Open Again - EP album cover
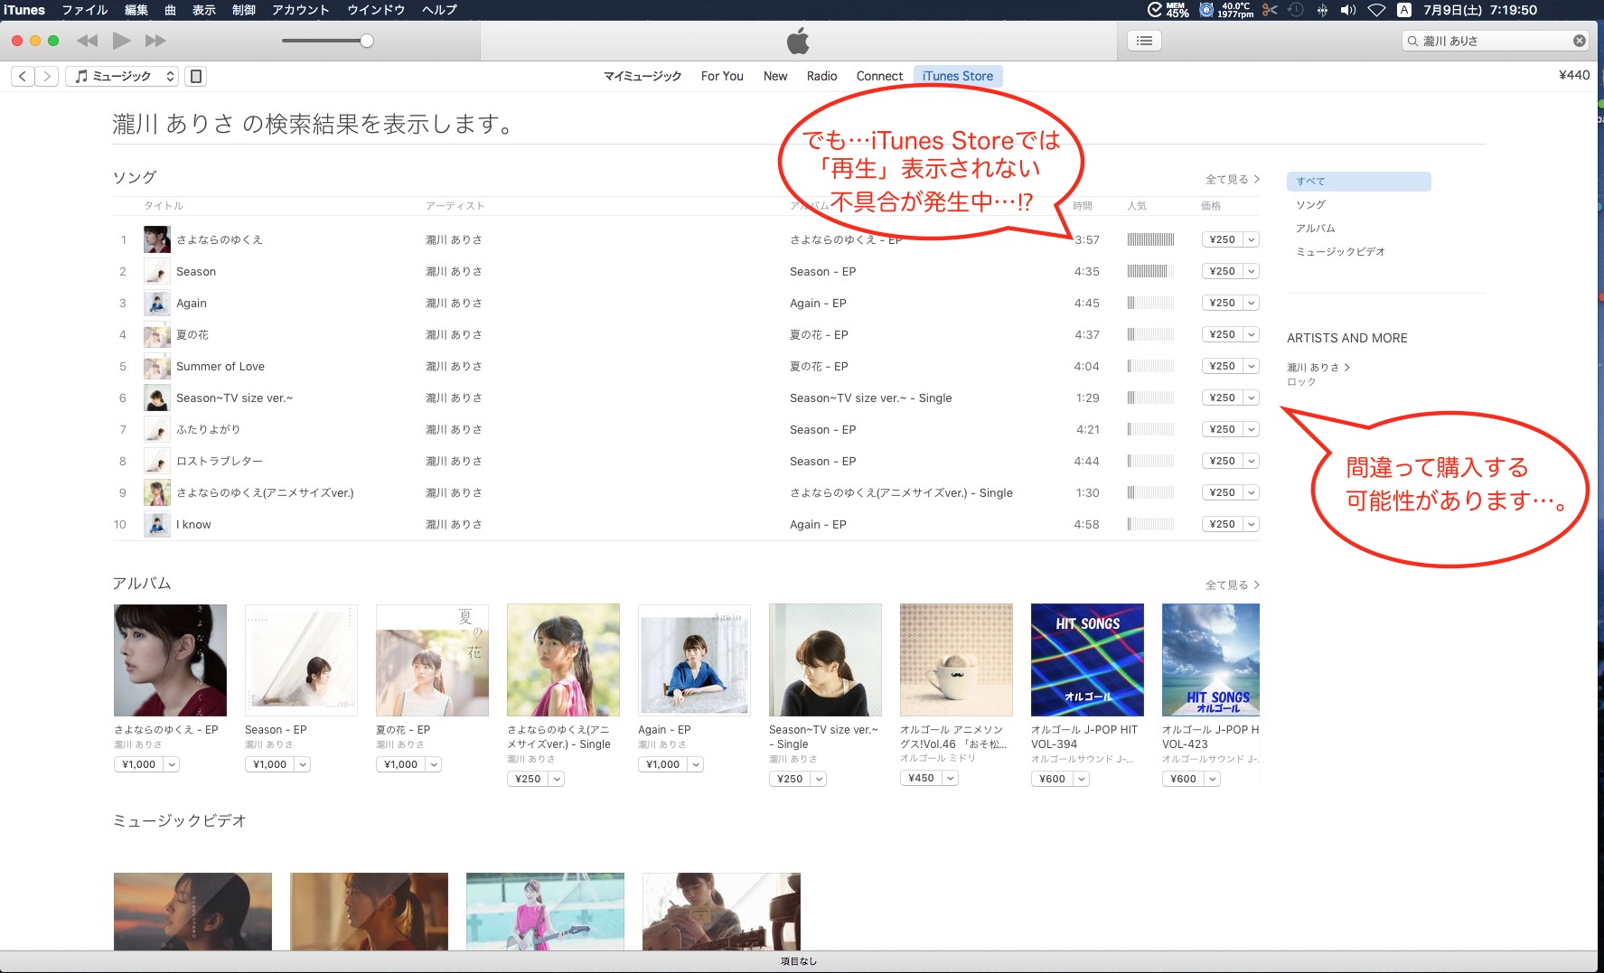 click(x=694, y=660)
